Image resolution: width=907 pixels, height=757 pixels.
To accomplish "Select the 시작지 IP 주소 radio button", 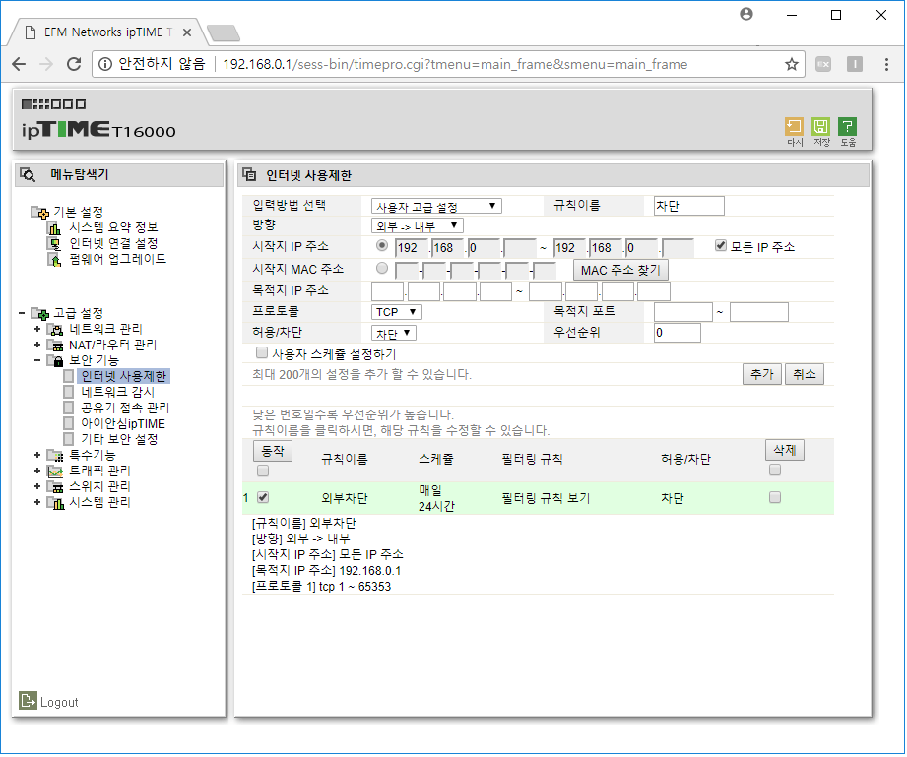I will [x=383, y=246].
